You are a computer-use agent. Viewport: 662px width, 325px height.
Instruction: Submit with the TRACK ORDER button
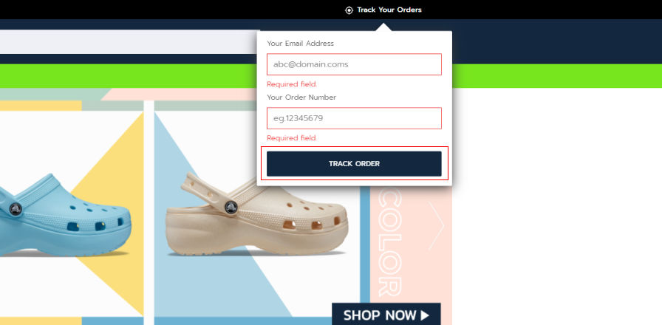pyautogui.click(x=354, y=164)
